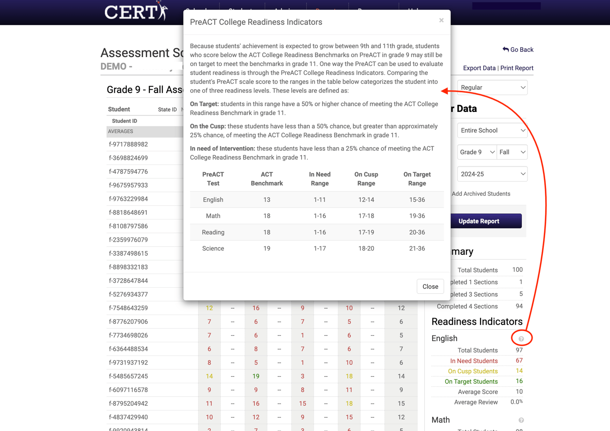Enable the Add Archived Students checkbox
The height and width of the screenshot is (431, 610).
pos(449,193)
